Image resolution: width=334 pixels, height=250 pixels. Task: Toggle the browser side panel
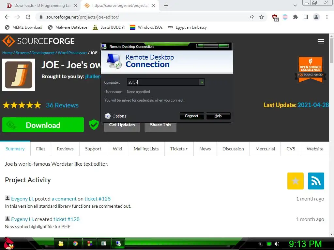click(x=306, y=17)
